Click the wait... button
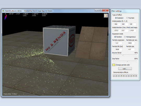 125,69
